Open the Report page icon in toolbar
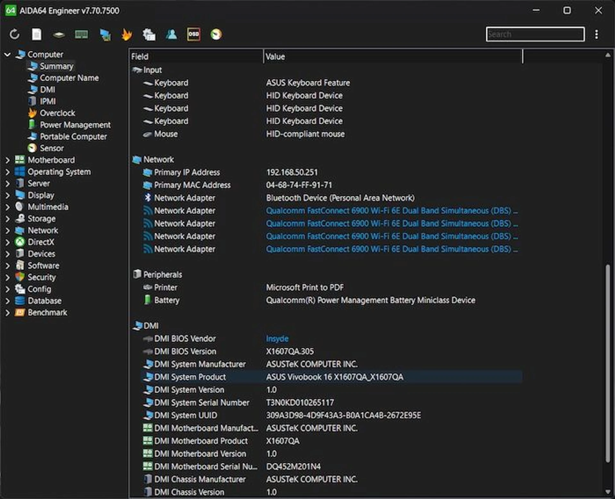The image size is (615, 499). pyautogui.click(x=37, y=34)
